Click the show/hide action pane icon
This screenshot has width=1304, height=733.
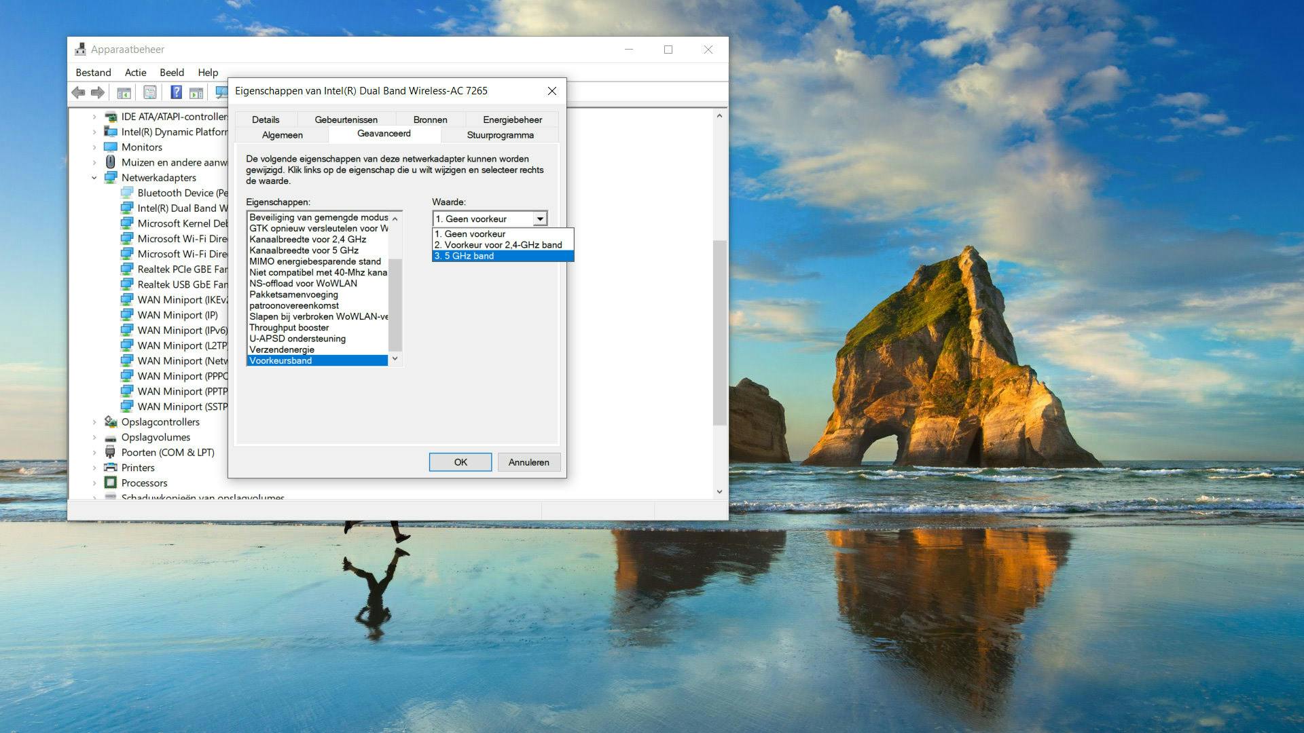[196, 92]
